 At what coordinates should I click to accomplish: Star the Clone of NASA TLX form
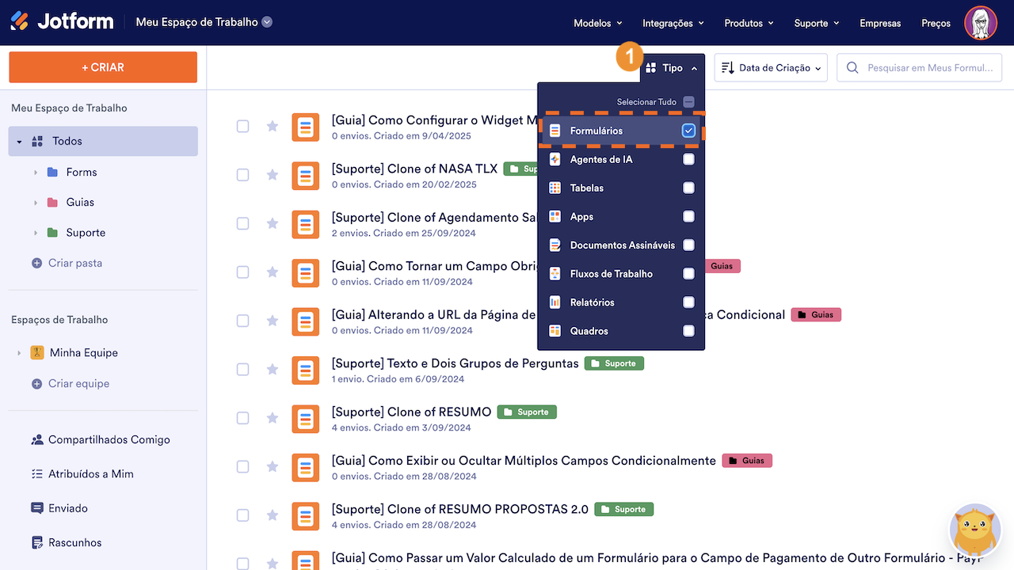[273, 175]
